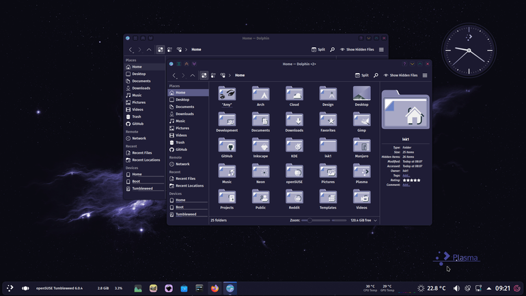
Task: Open the search magnifier in front Dolphin
Action: pos(376,75)
